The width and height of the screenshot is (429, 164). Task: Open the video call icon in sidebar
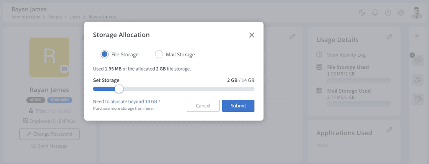[418, 99]
